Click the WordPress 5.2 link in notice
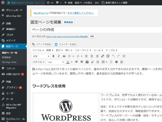Screen dimensions: 162x122 [x=41, y=13]
